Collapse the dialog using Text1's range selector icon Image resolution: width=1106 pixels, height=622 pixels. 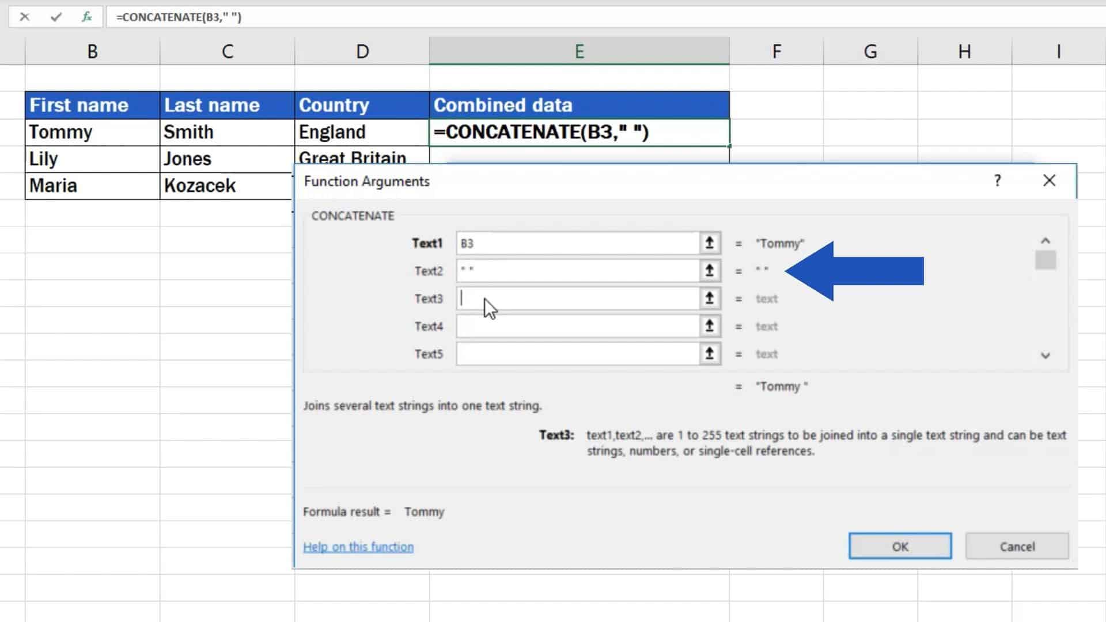click(709, 242)
